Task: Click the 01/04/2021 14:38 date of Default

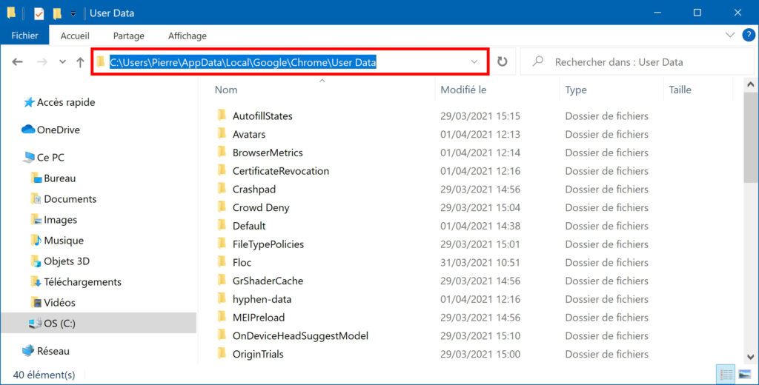Action: 480,226
